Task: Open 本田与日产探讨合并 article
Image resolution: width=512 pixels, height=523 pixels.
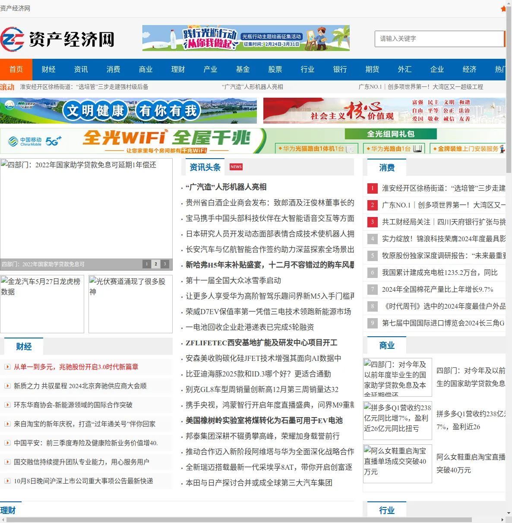Action: click(259, 483)
